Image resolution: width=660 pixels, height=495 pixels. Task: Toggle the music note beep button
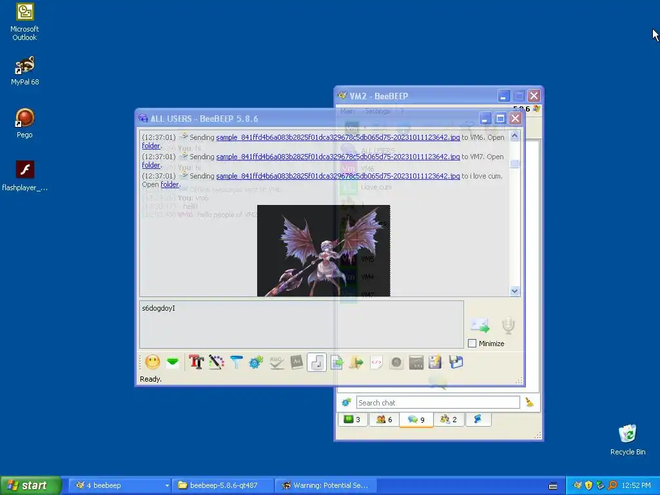(317, 362)
